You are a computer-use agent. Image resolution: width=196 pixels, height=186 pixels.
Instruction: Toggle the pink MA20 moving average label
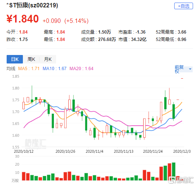click(81, 69)
